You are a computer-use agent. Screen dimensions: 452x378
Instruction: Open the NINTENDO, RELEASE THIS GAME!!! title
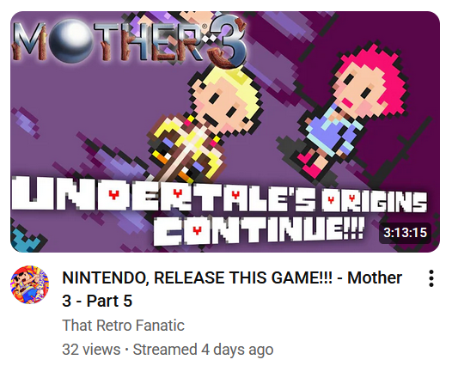[232, 277]
